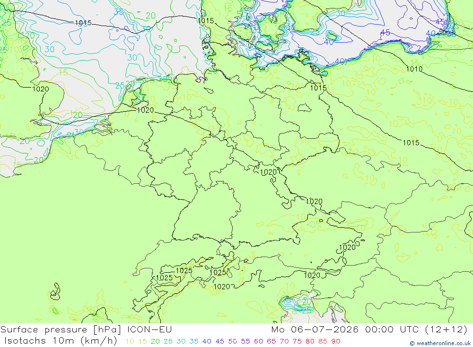Click the magenta '60' legend value
Viewport: 473px width, 347px height.
pos(259,342)
